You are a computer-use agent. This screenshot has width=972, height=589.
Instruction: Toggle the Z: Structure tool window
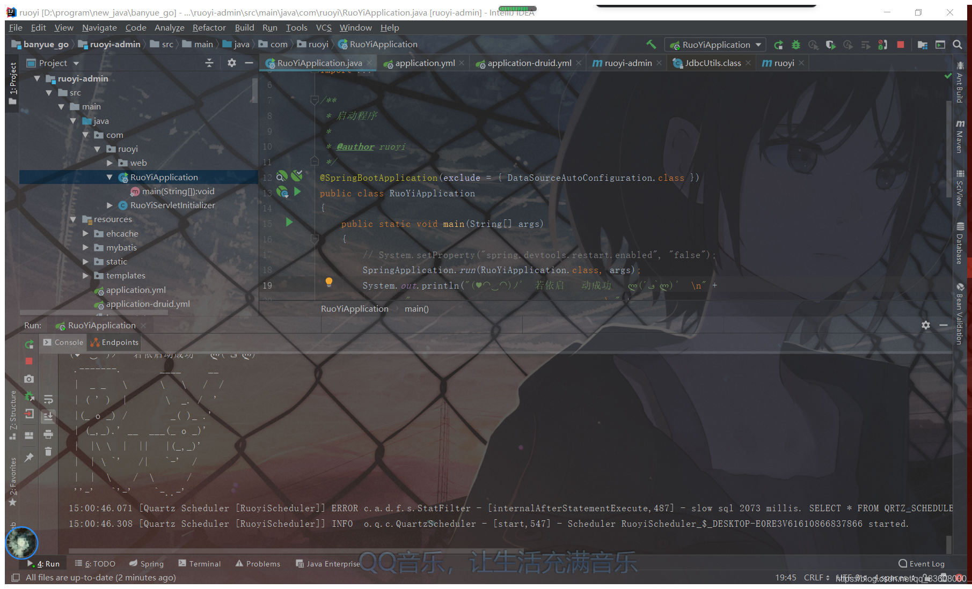pos(12,415)
